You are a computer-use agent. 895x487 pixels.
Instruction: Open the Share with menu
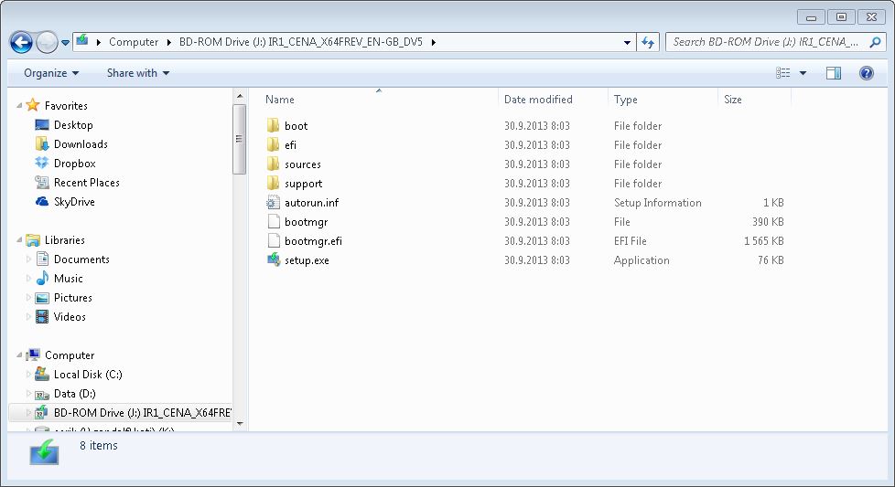pyautogui.click(x=138, y=73)
